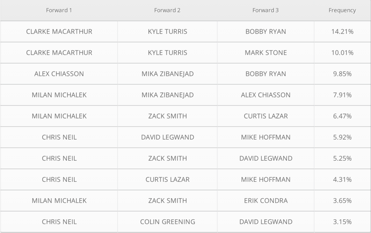
Task: Click Zack Smith in the 6.47% row
Action: point(167,116)
